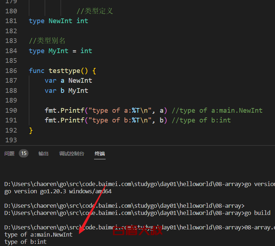275x246 pixels.
Task: Click the //类型定义 comment
Action: [x=95, y=11]
